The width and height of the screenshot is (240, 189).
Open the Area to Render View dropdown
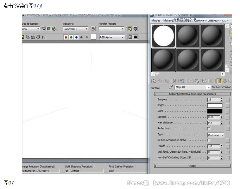click(x=31, y=29)
